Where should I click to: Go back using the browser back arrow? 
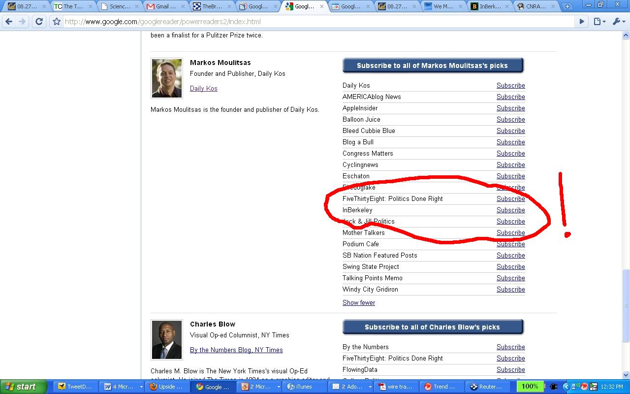pos(9,22)
